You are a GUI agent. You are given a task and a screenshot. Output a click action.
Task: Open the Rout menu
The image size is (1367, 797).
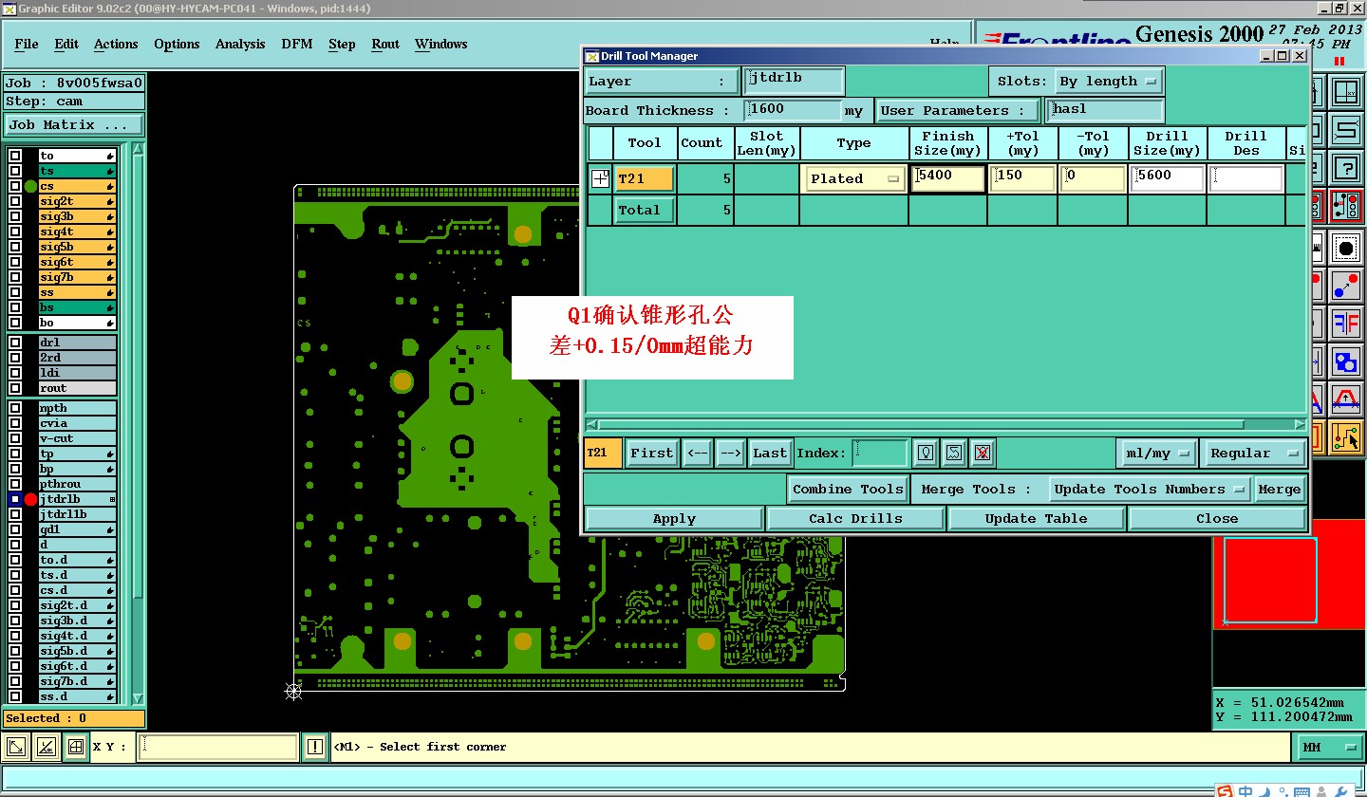click(385, 45)
